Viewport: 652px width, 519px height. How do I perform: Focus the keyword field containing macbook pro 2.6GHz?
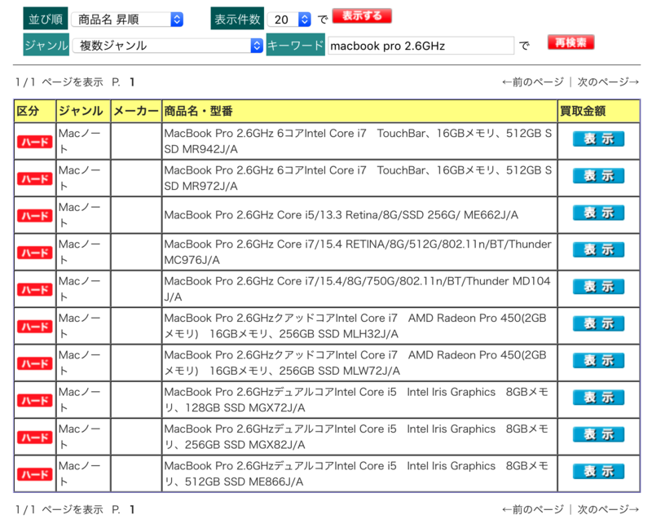point(421,46)
